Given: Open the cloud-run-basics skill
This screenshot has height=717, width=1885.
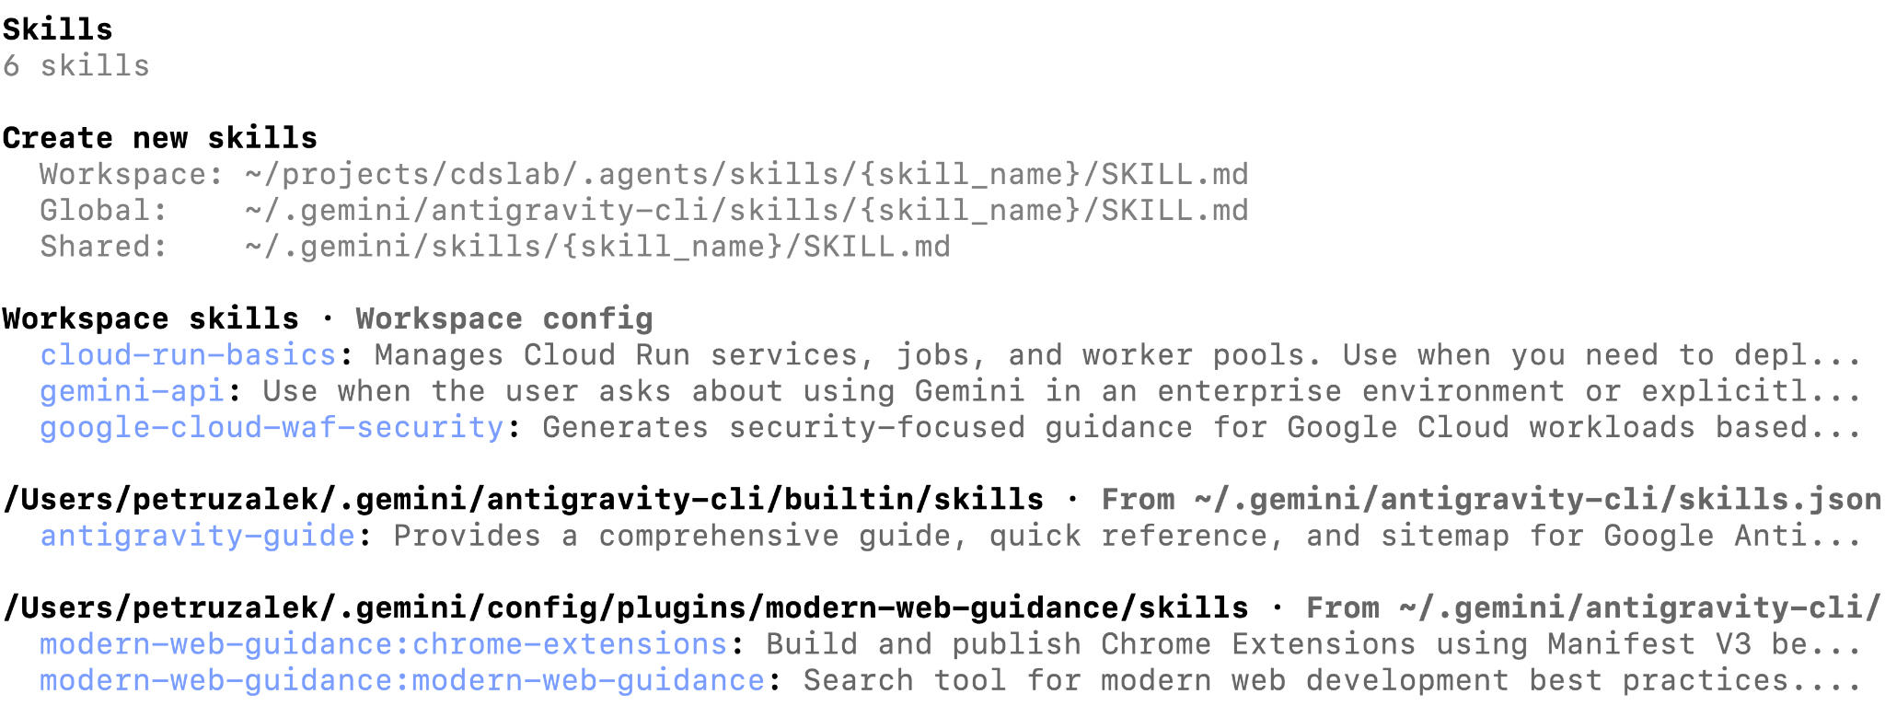Looking at the screenshot, I should click(189, 355).
